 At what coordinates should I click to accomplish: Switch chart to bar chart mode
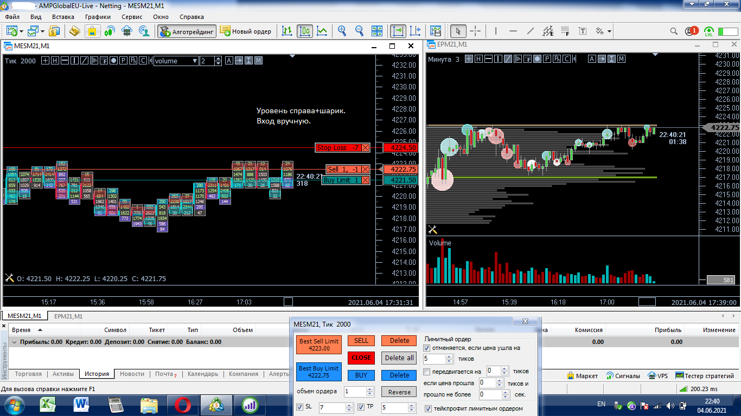[x=287, y=31]
